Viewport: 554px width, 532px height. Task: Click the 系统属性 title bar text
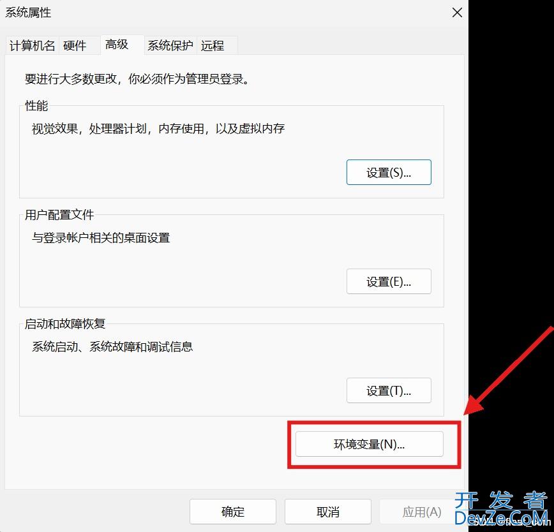point(29,13)
